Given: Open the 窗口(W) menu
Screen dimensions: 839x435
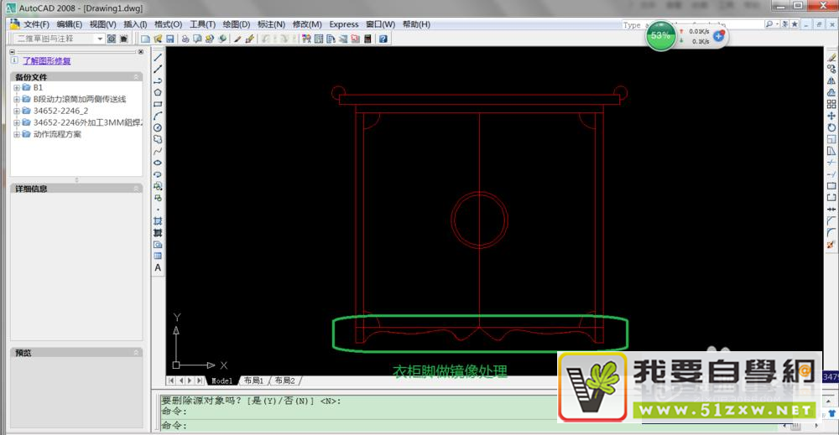Looking at the screenshot, I should point(380,24).
